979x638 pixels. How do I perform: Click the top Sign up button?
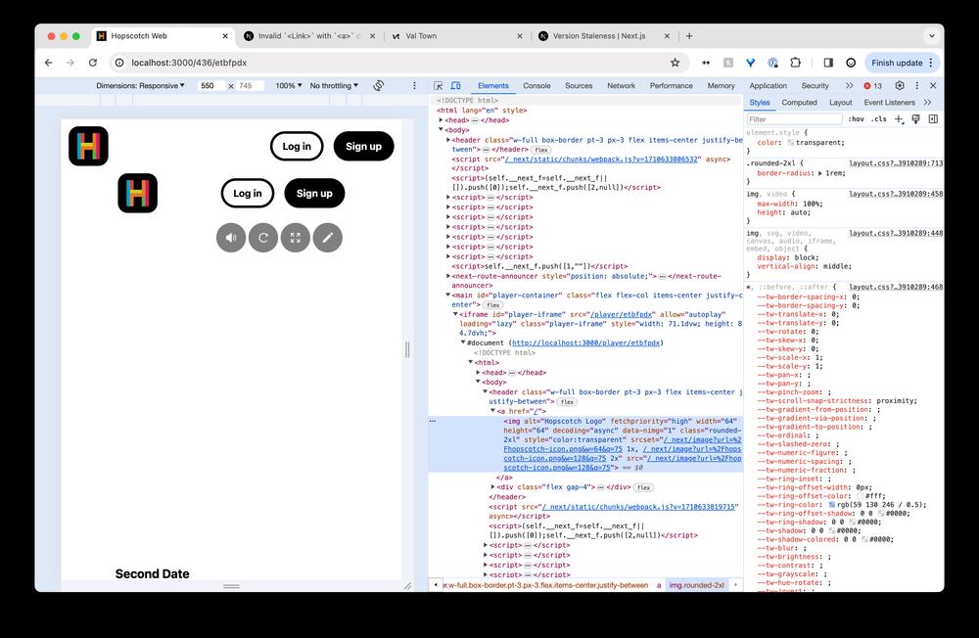[363, 146]
